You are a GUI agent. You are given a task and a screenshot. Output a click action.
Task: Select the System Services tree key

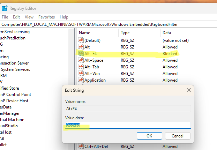[x=15, y=69]
